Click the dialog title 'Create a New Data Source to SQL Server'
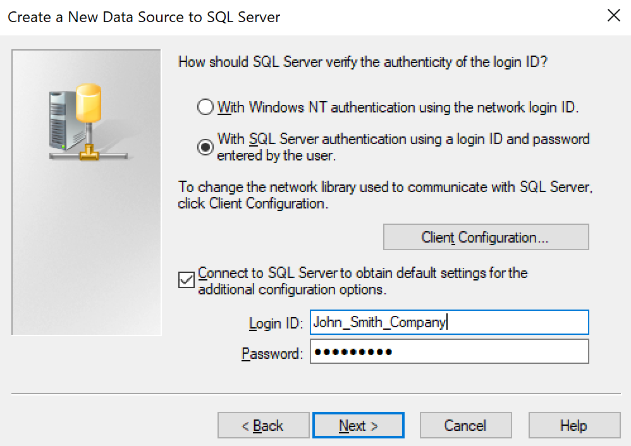Image resolution: width=631 pixels, height=446 pixels. 144,17
